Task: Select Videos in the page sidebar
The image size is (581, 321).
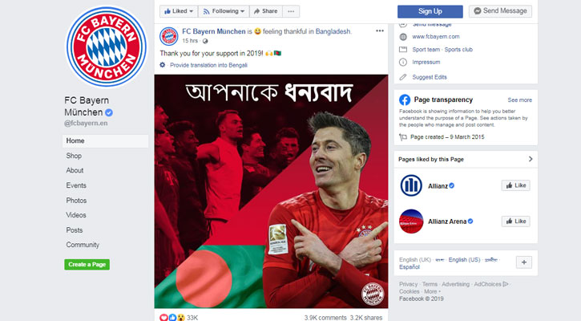Action: [76, 215]
